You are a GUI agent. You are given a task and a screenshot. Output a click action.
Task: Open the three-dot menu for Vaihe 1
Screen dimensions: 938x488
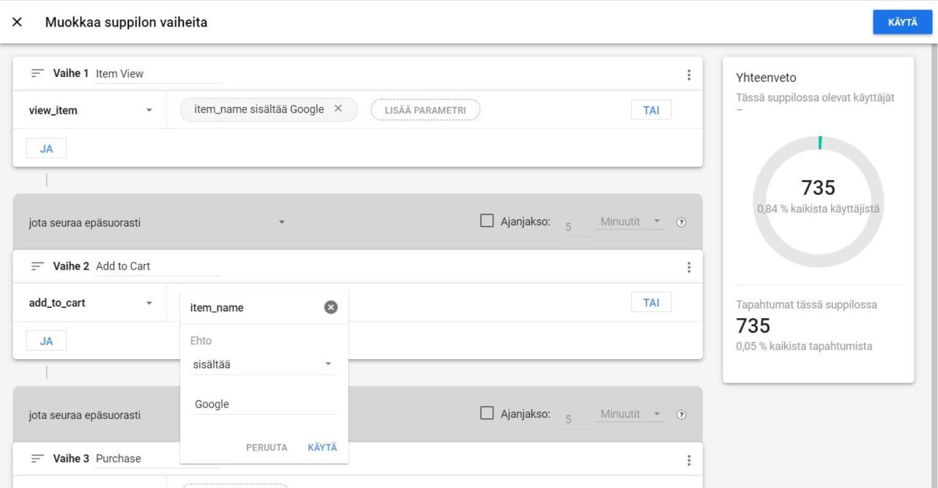(x=688, y=75)
